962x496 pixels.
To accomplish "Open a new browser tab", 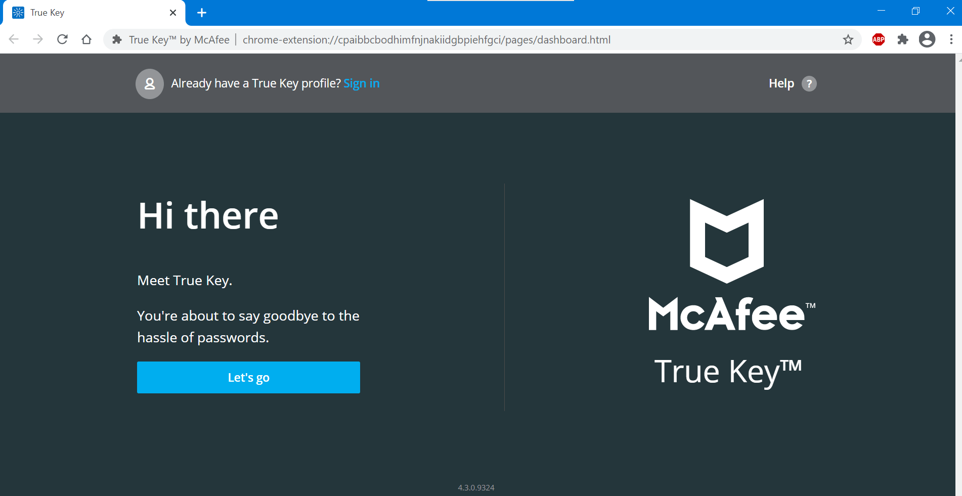I will (202, 13).
